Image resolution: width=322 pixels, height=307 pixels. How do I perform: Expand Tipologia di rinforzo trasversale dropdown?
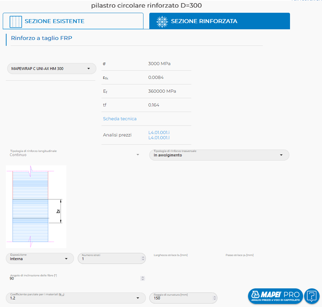[219, 155]
